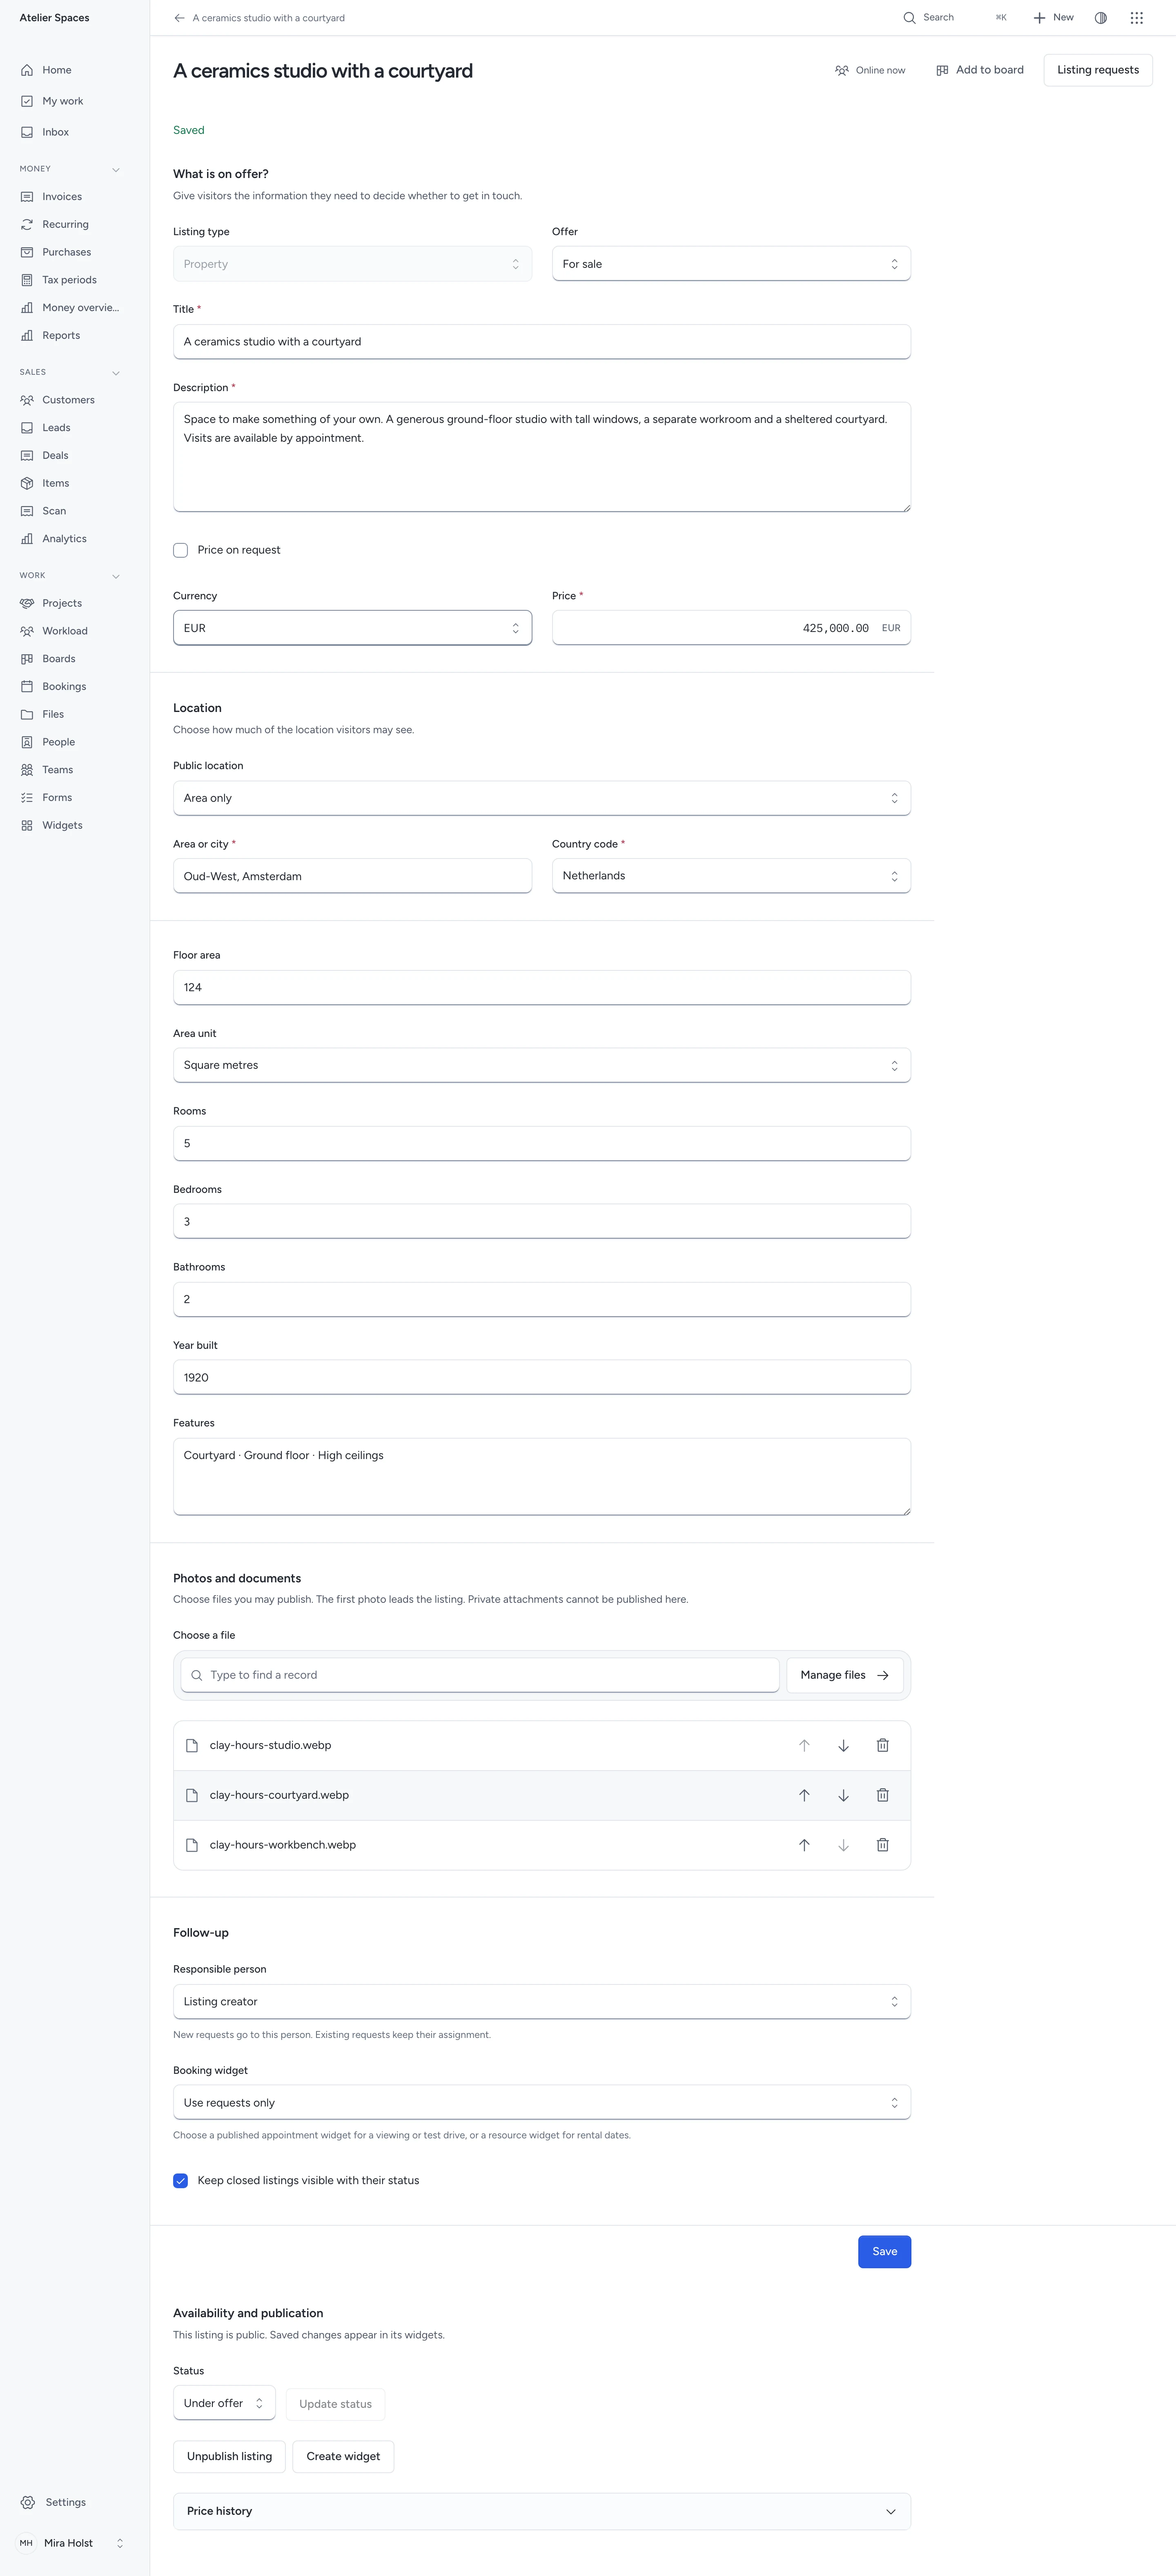Click the file search record field
Image resolution: width=1176 pixels, height=2576 pixels.
[480, 1675]
